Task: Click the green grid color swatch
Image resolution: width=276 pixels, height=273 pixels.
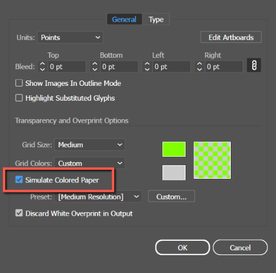Action: [174, 149]
